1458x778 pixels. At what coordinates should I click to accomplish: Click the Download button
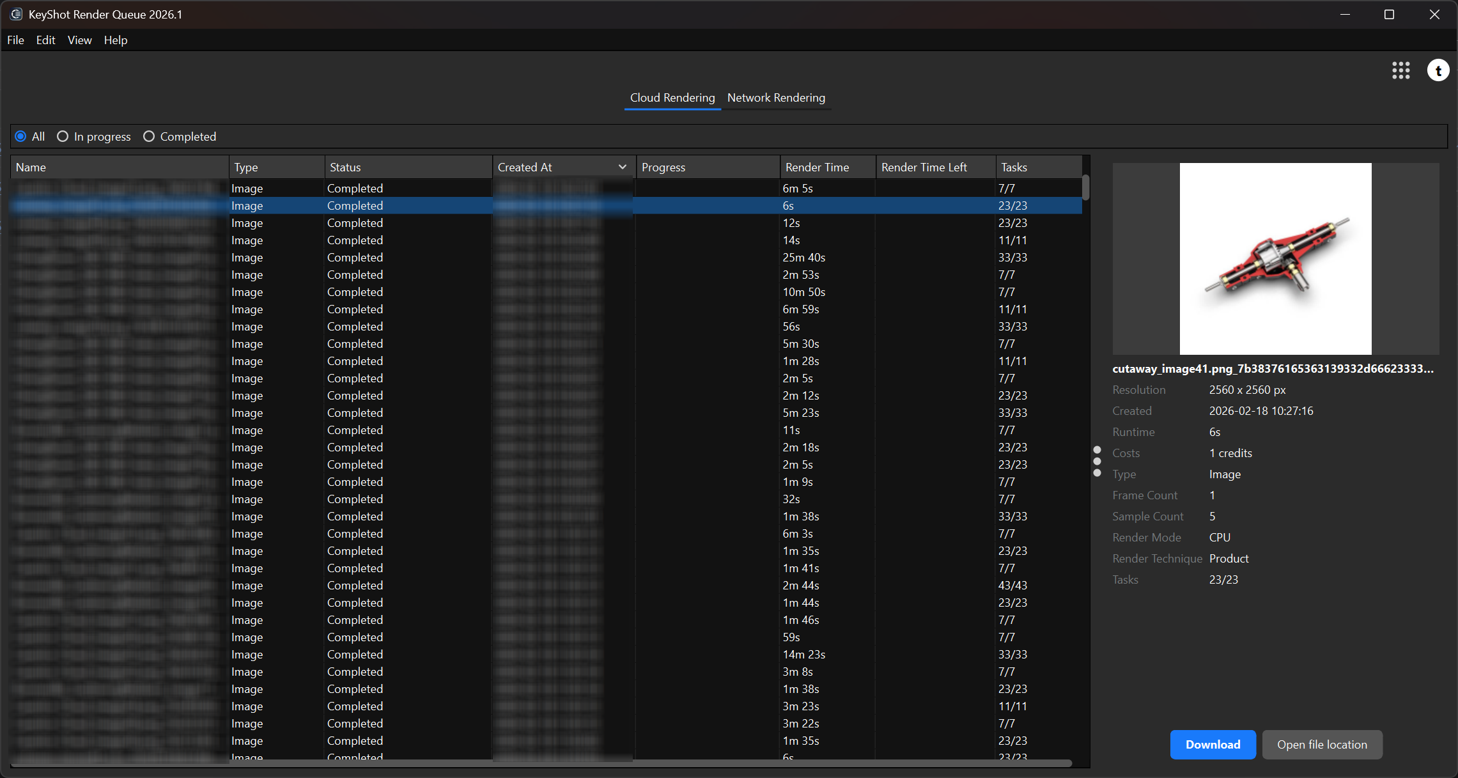(1212, 744)
